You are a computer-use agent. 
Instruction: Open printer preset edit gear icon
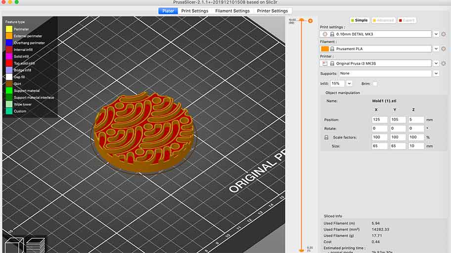(x=443, y=64)
